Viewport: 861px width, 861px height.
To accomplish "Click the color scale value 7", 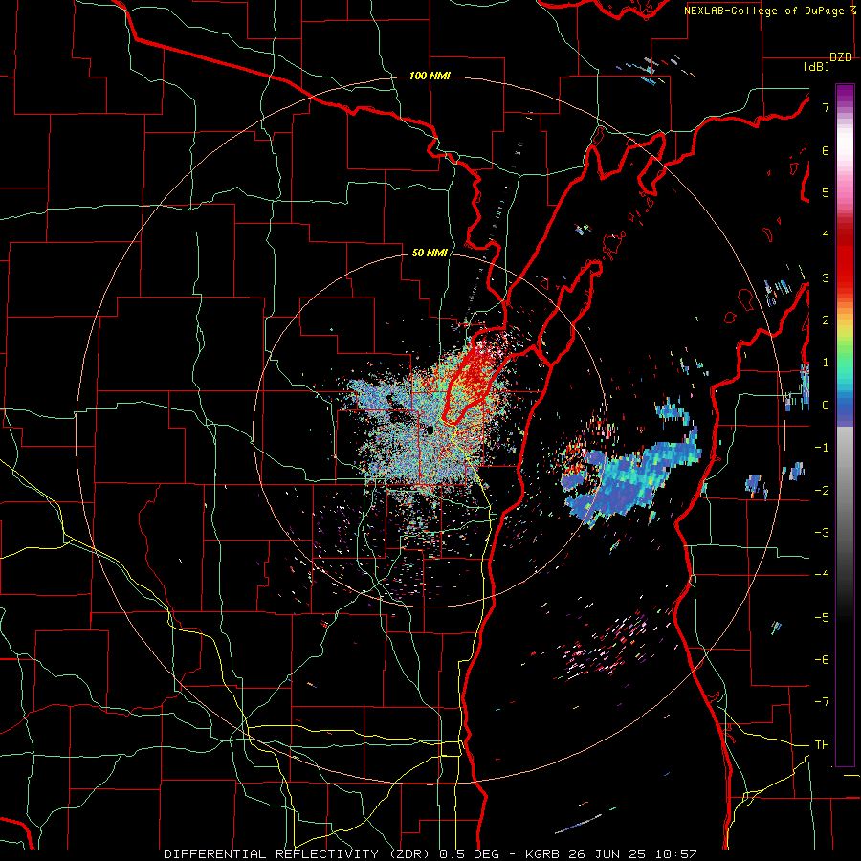I will pyautogui.click(x=826, y=107).
